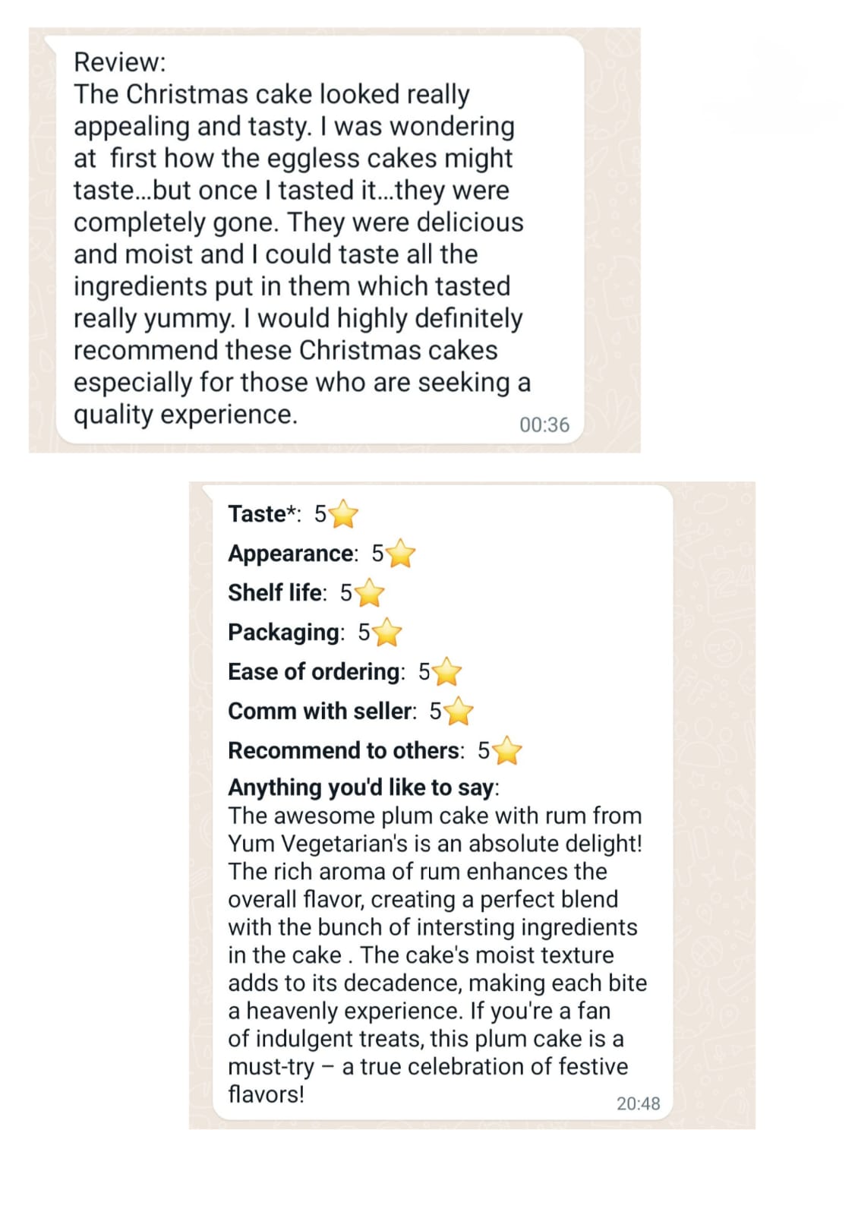Click the star next to Appearance rating
Screen dimensions: 858x1215
[401, 554]
